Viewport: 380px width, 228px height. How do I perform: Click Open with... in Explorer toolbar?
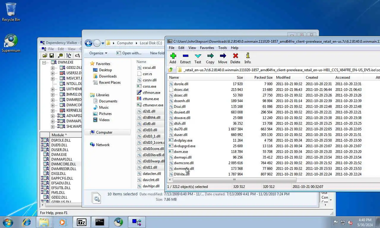(129, 53)
